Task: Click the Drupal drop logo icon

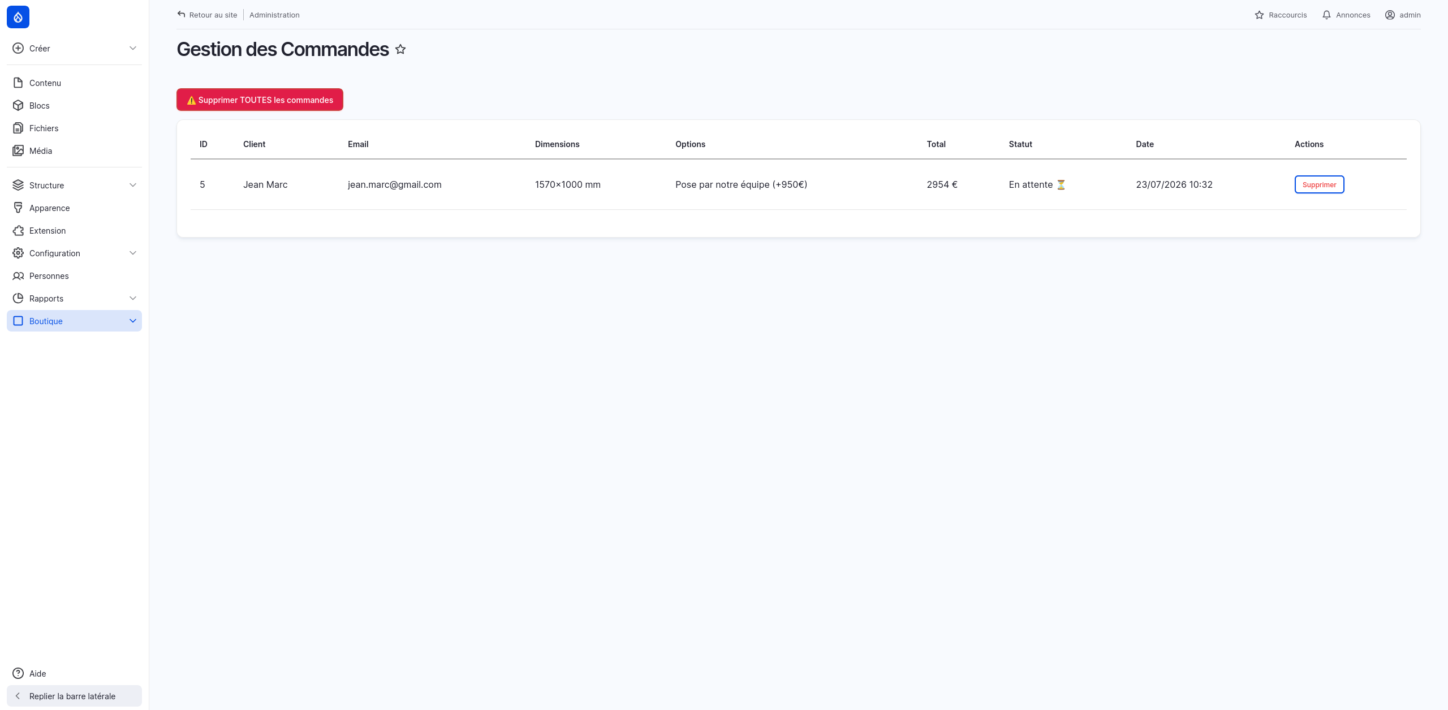Action: 18,17
